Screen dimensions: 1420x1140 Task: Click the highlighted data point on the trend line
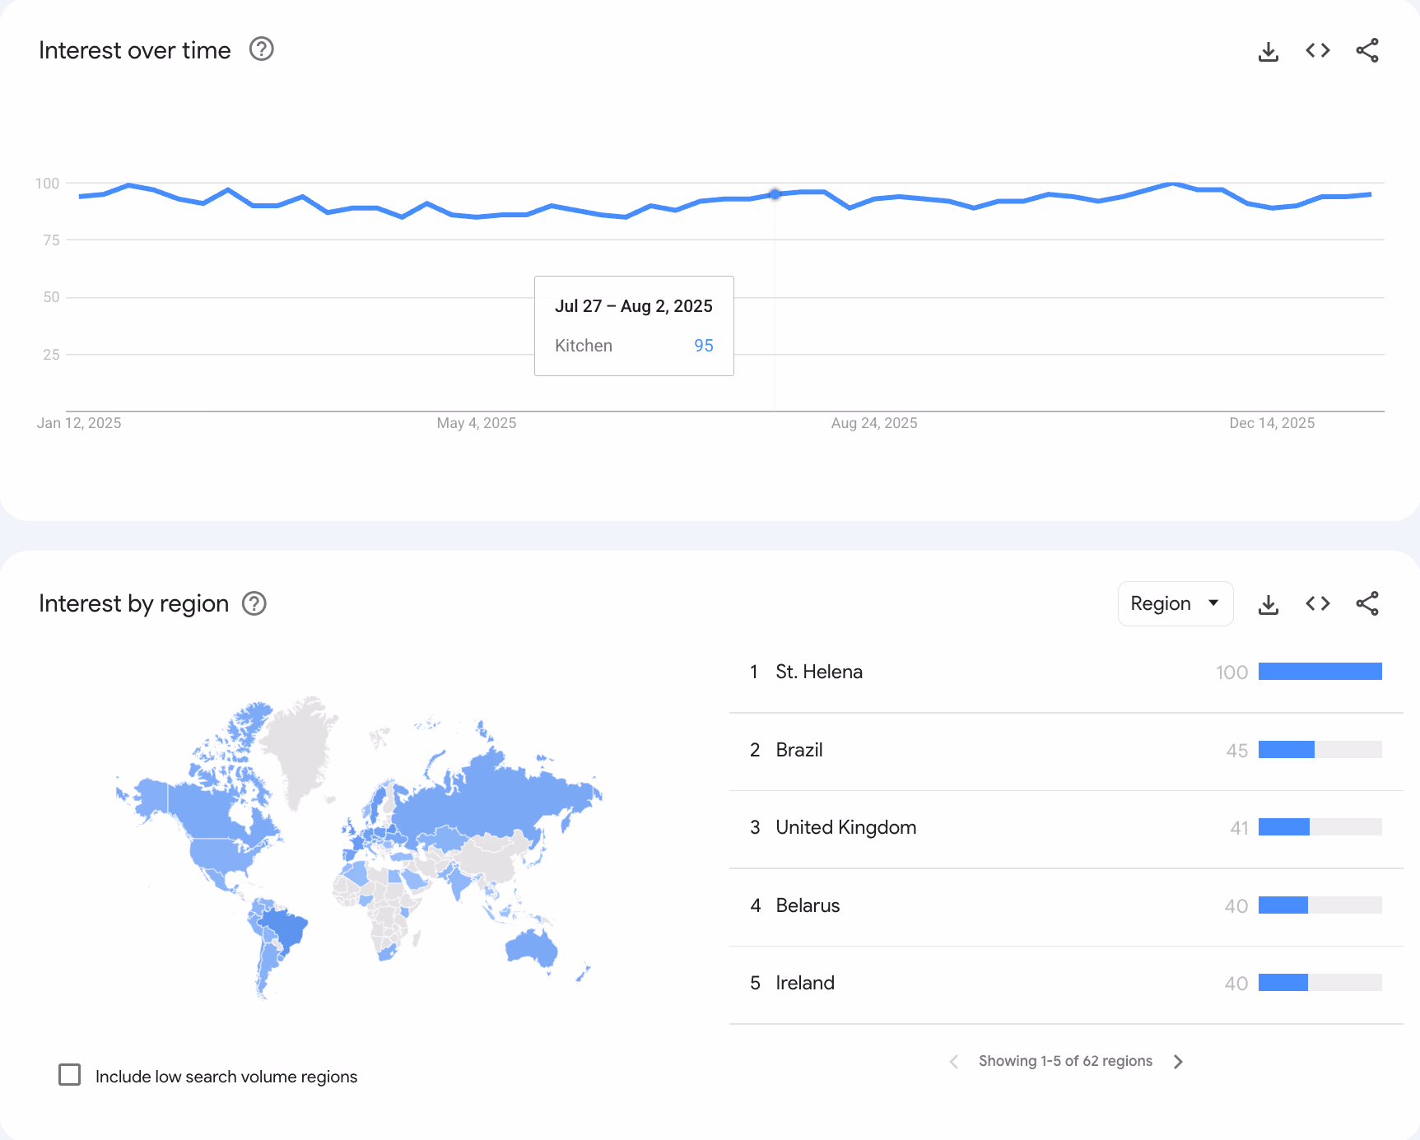point(774,194)
